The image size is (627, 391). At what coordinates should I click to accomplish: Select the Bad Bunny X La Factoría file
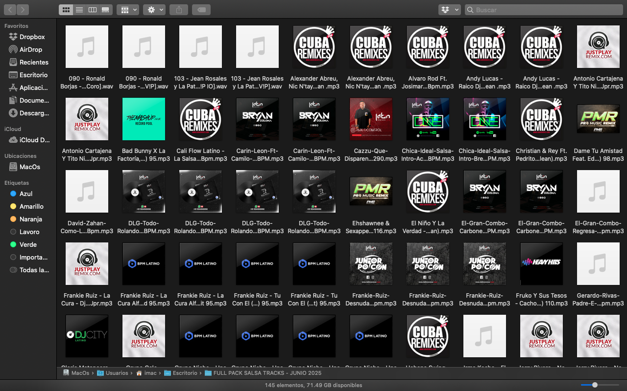pos(144,120)
